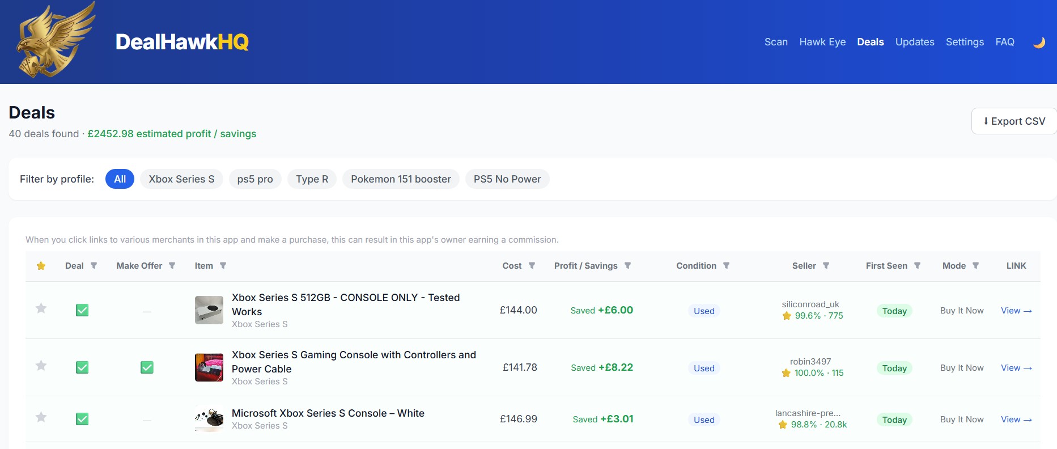Image resolution: width=1057 pixels, height=449 pixels.
Task: Go to the Settings page
Action: click(x=964, y=42)
